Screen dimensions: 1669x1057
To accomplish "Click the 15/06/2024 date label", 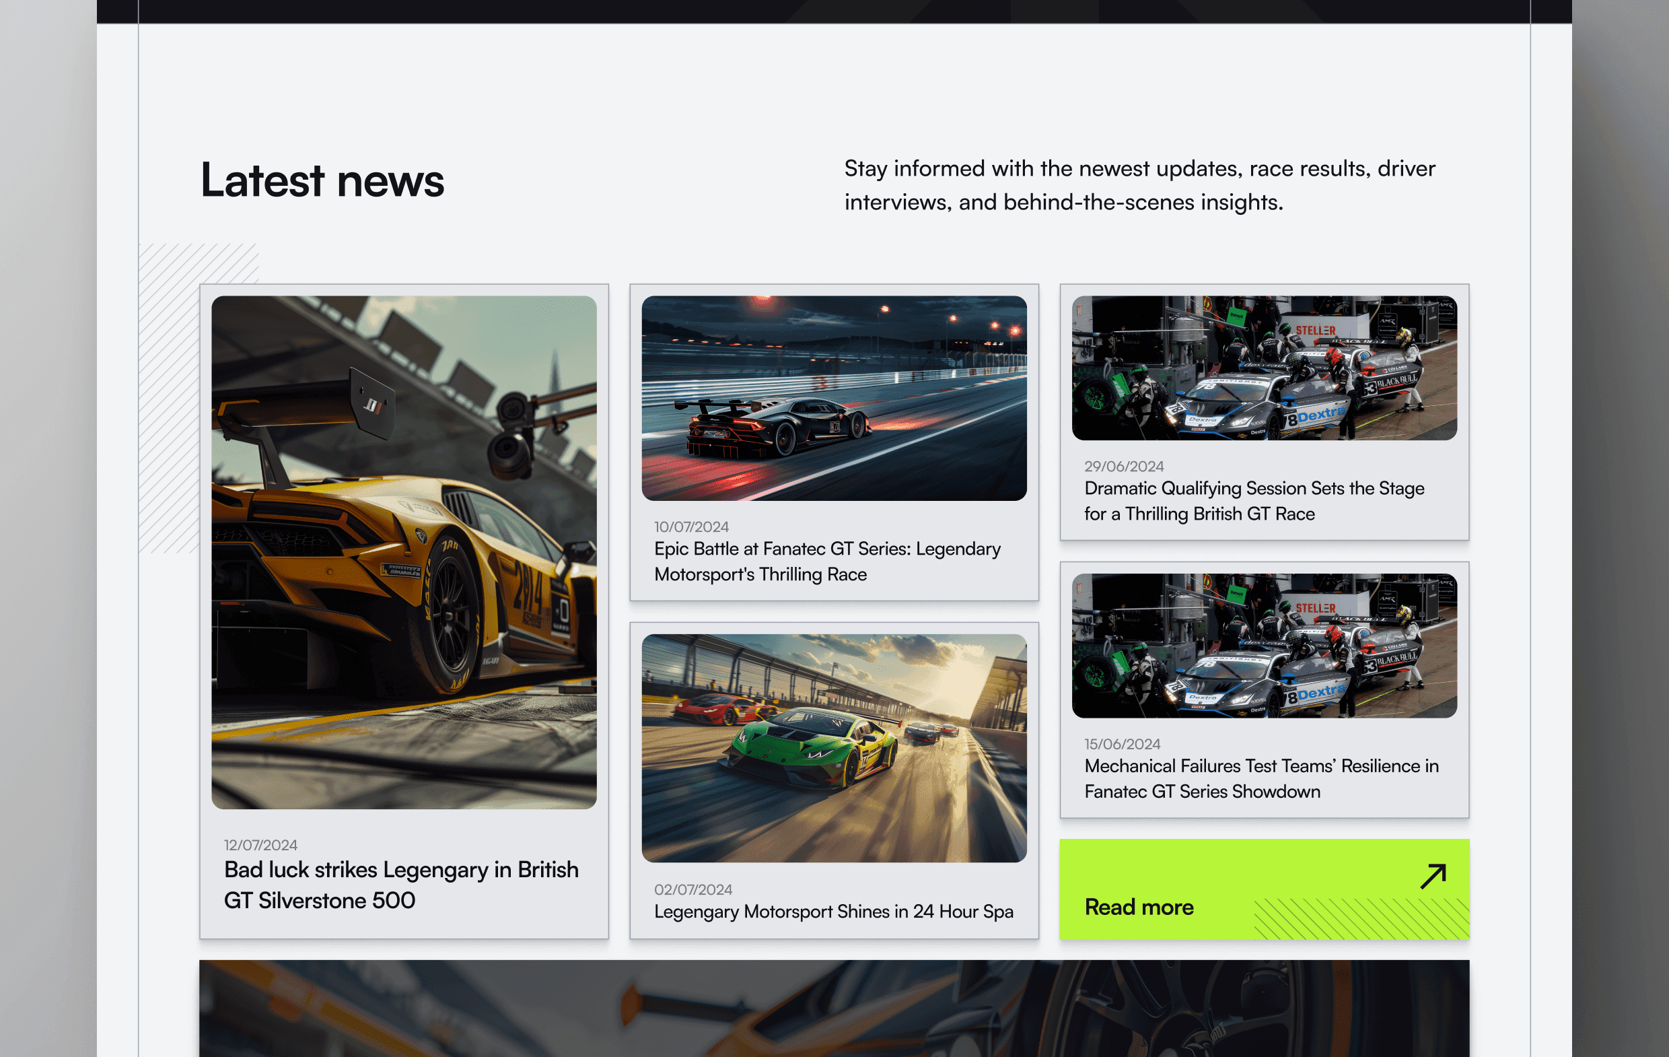I will pos(1121,743).
